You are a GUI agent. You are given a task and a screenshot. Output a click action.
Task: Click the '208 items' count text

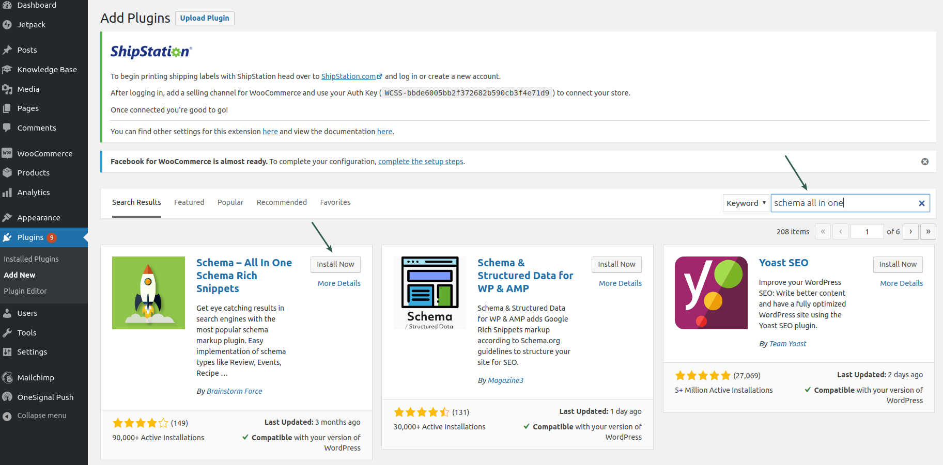click(x=793, y=232)
